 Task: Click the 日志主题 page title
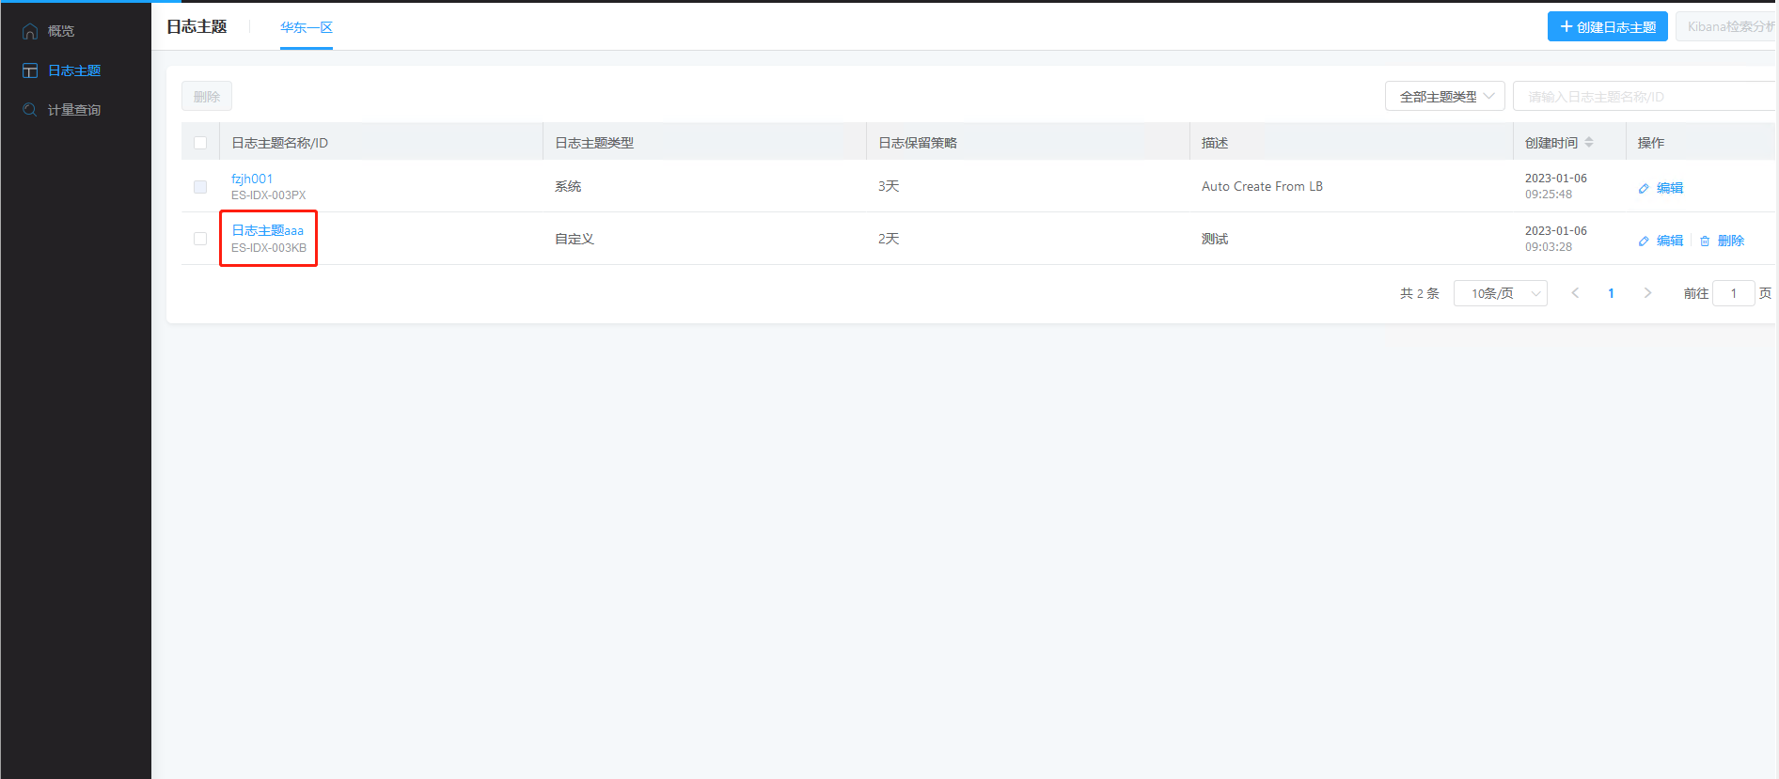(197, 26)
